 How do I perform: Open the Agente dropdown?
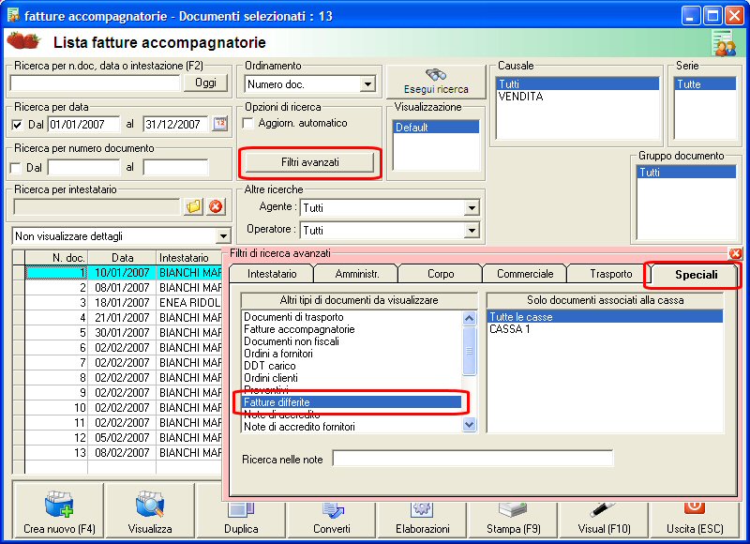(472, 207)
